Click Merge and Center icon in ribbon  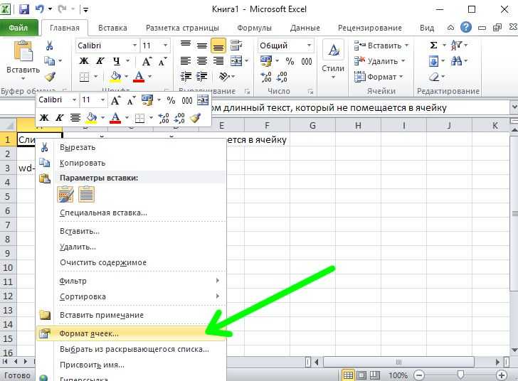(236, 61)
